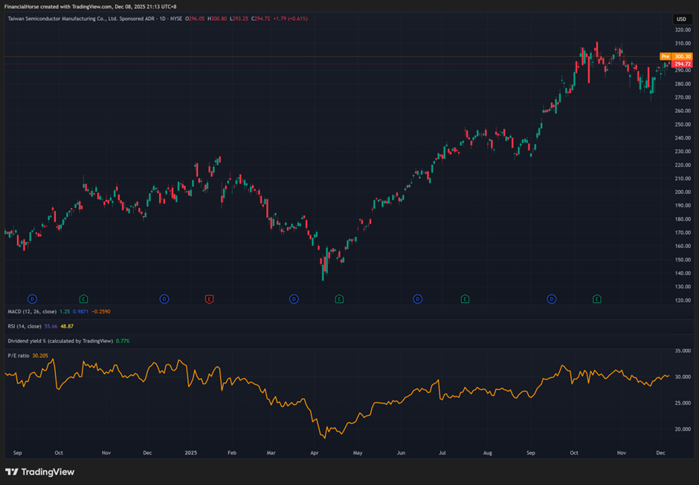Viewport: 699px width, 485px height.
Task: Click the last earnings marker in October 2025
Action: 596,299
